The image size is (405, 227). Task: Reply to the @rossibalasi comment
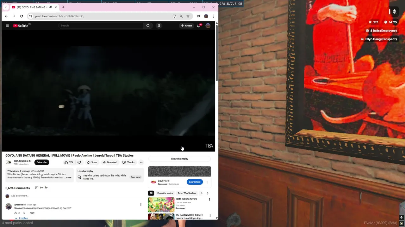coord(32,213)
